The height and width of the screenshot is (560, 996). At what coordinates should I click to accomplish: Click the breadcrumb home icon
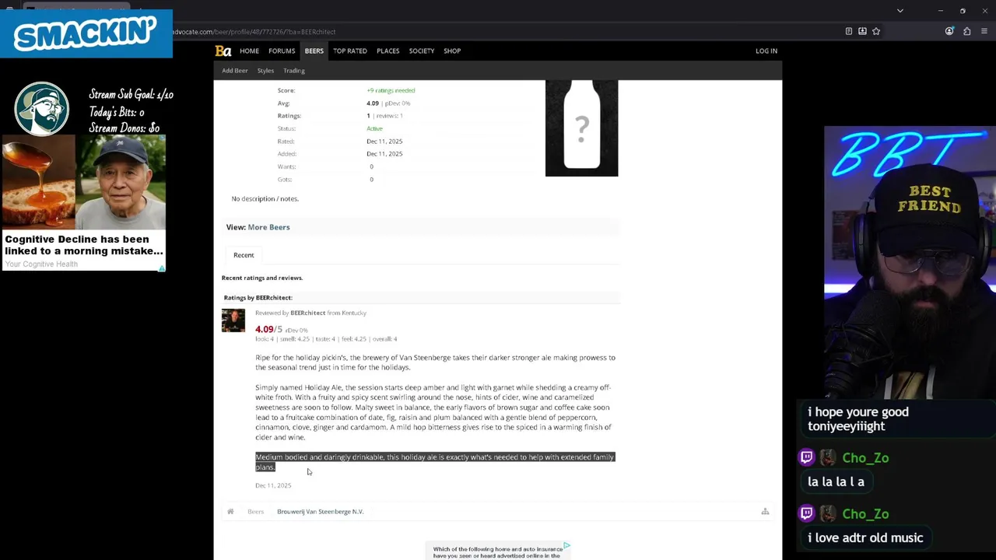click(x=230, y=512)
